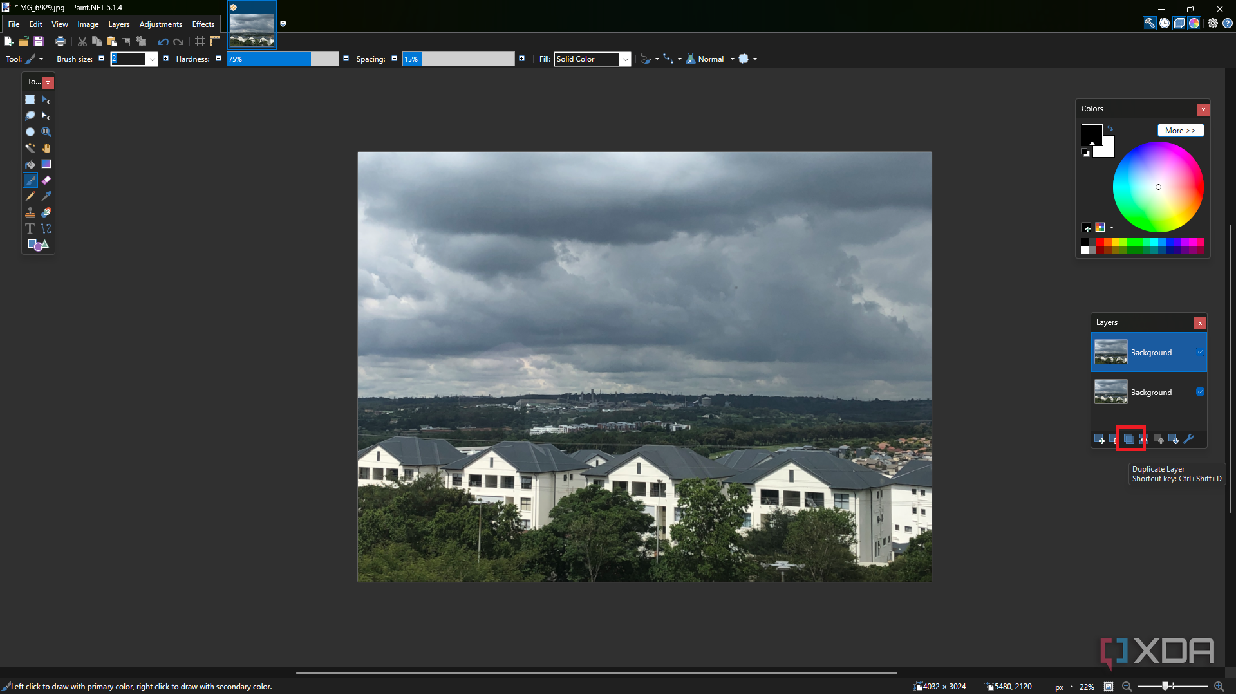
Task: Click the Move Layer Down icon
Action: point(1174,440)
